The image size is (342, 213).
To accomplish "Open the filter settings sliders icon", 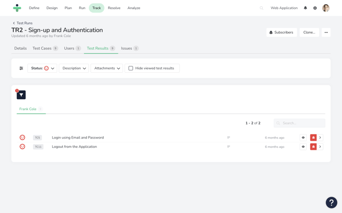I will [x=21, y=68].
